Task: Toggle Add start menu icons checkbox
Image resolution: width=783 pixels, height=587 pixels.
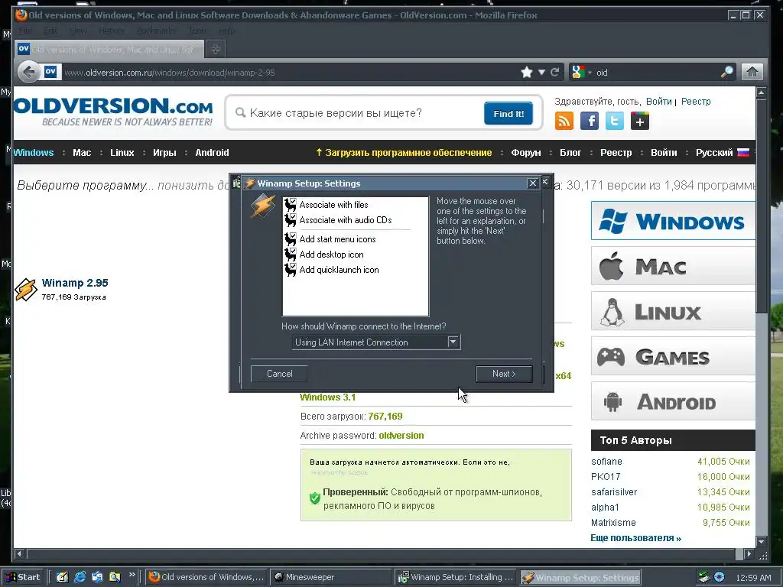Action: point(291,239)
